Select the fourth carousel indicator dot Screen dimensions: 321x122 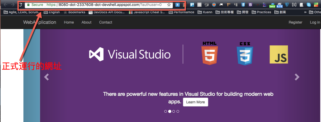(x=178, y=111)
